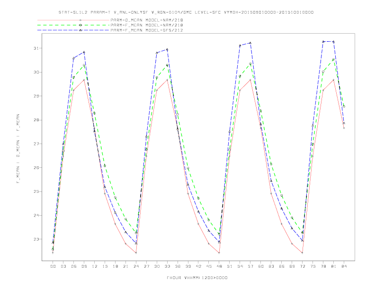The image size is (375, 290).
Task: Click x-axis tick label 00
Action: tap(53, 266)
